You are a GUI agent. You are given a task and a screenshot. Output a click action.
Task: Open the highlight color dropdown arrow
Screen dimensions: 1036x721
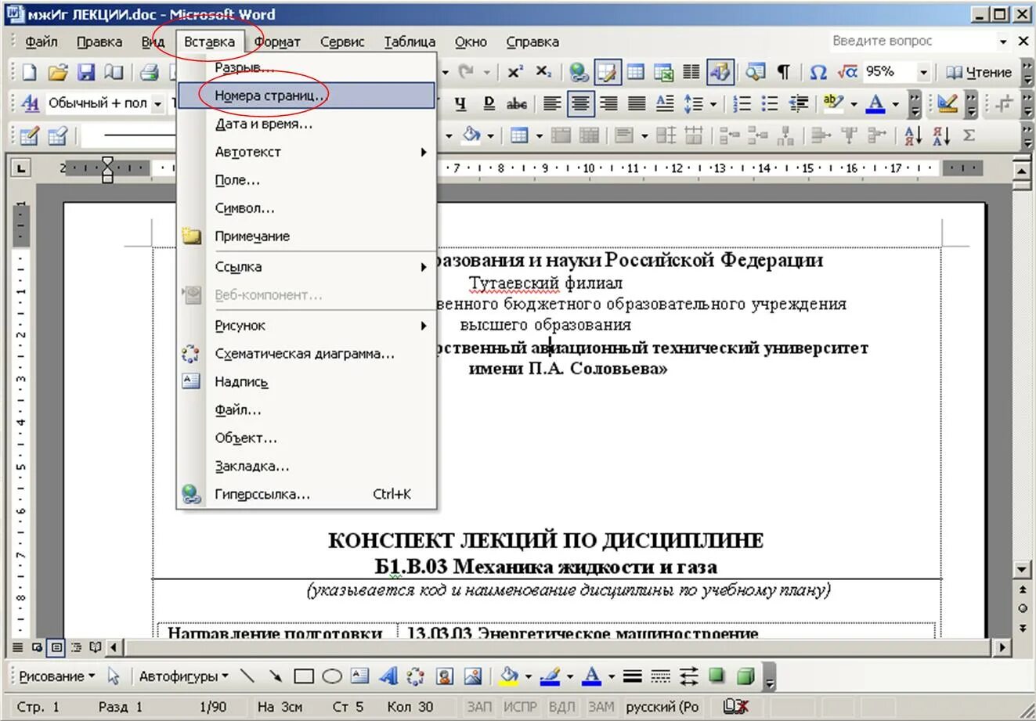854,103
